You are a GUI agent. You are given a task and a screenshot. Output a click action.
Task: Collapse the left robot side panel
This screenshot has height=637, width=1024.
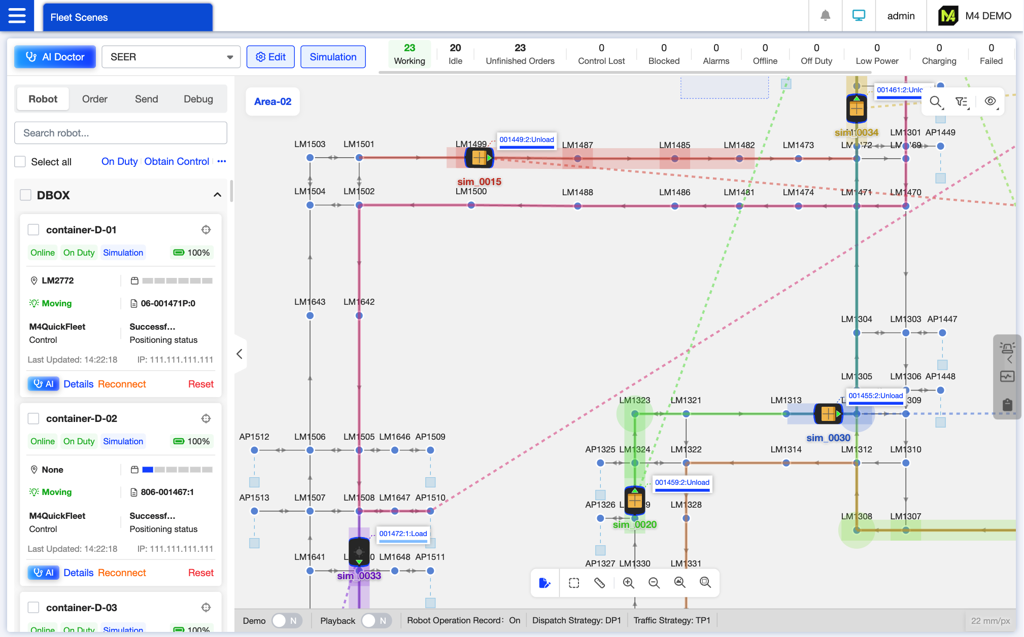pos(240,354)
